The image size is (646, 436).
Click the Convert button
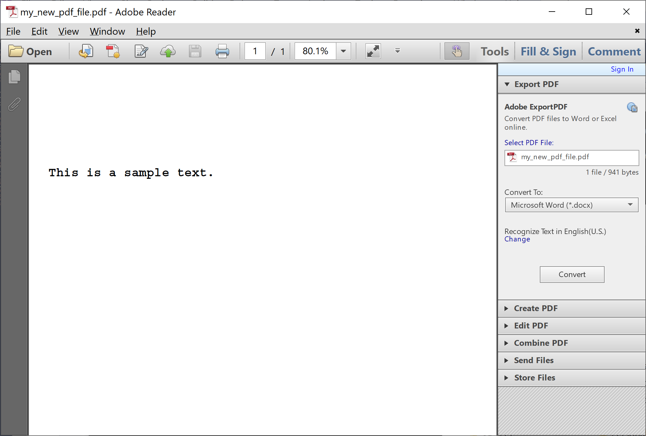click(572, 275)
